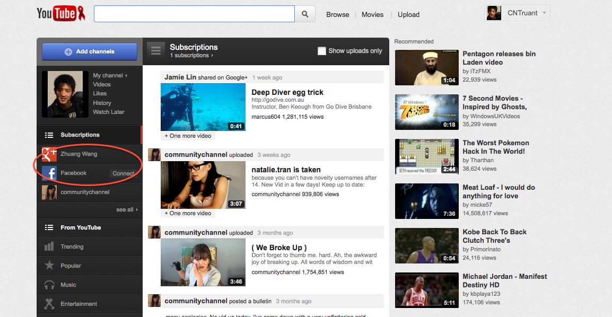Expand 'One more video' under natalie.tran is taken
Image resolution: width=612 pixels, height=317 pixels.
tap(188, 213)
